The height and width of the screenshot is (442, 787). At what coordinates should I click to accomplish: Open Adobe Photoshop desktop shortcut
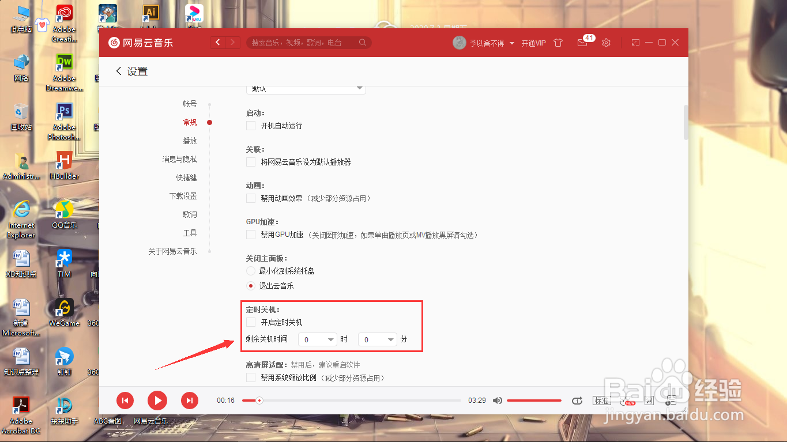pos(64,122)
